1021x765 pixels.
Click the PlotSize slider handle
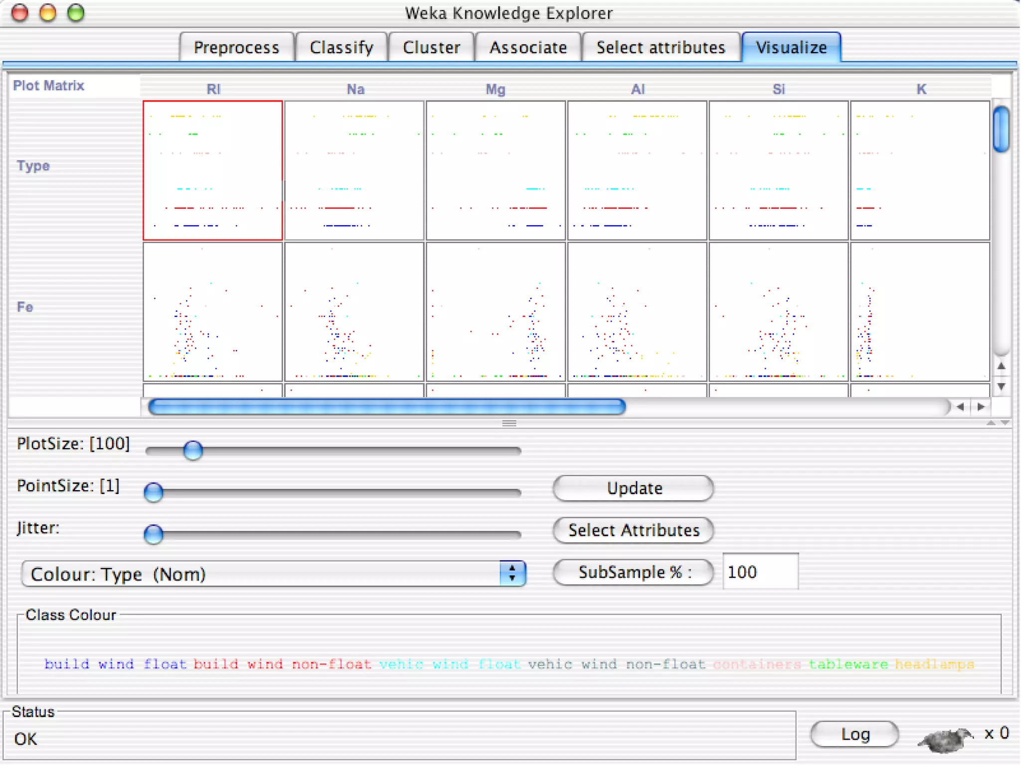[193, 450]
